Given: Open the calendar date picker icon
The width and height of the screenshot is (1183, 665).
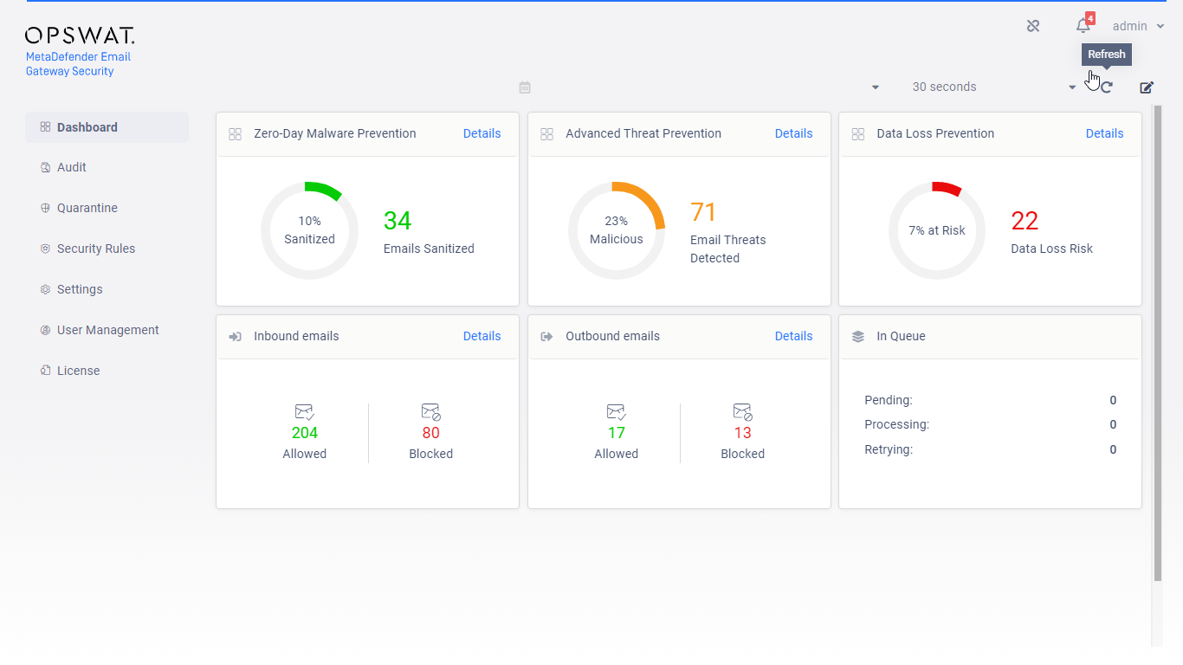Looking at the screenshot, I should (525, 87).
